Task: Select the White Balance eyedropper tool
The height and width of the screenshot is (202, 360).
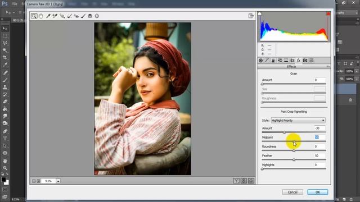Action: (48, 16)
